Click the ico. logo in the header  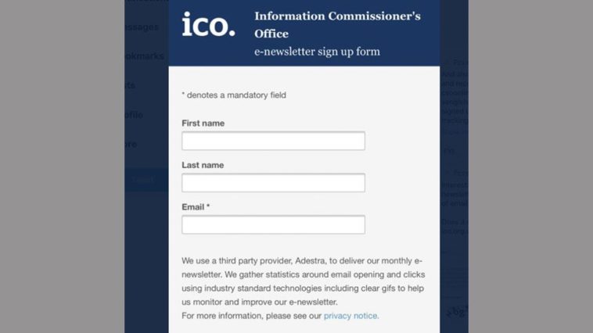point(208,25)
